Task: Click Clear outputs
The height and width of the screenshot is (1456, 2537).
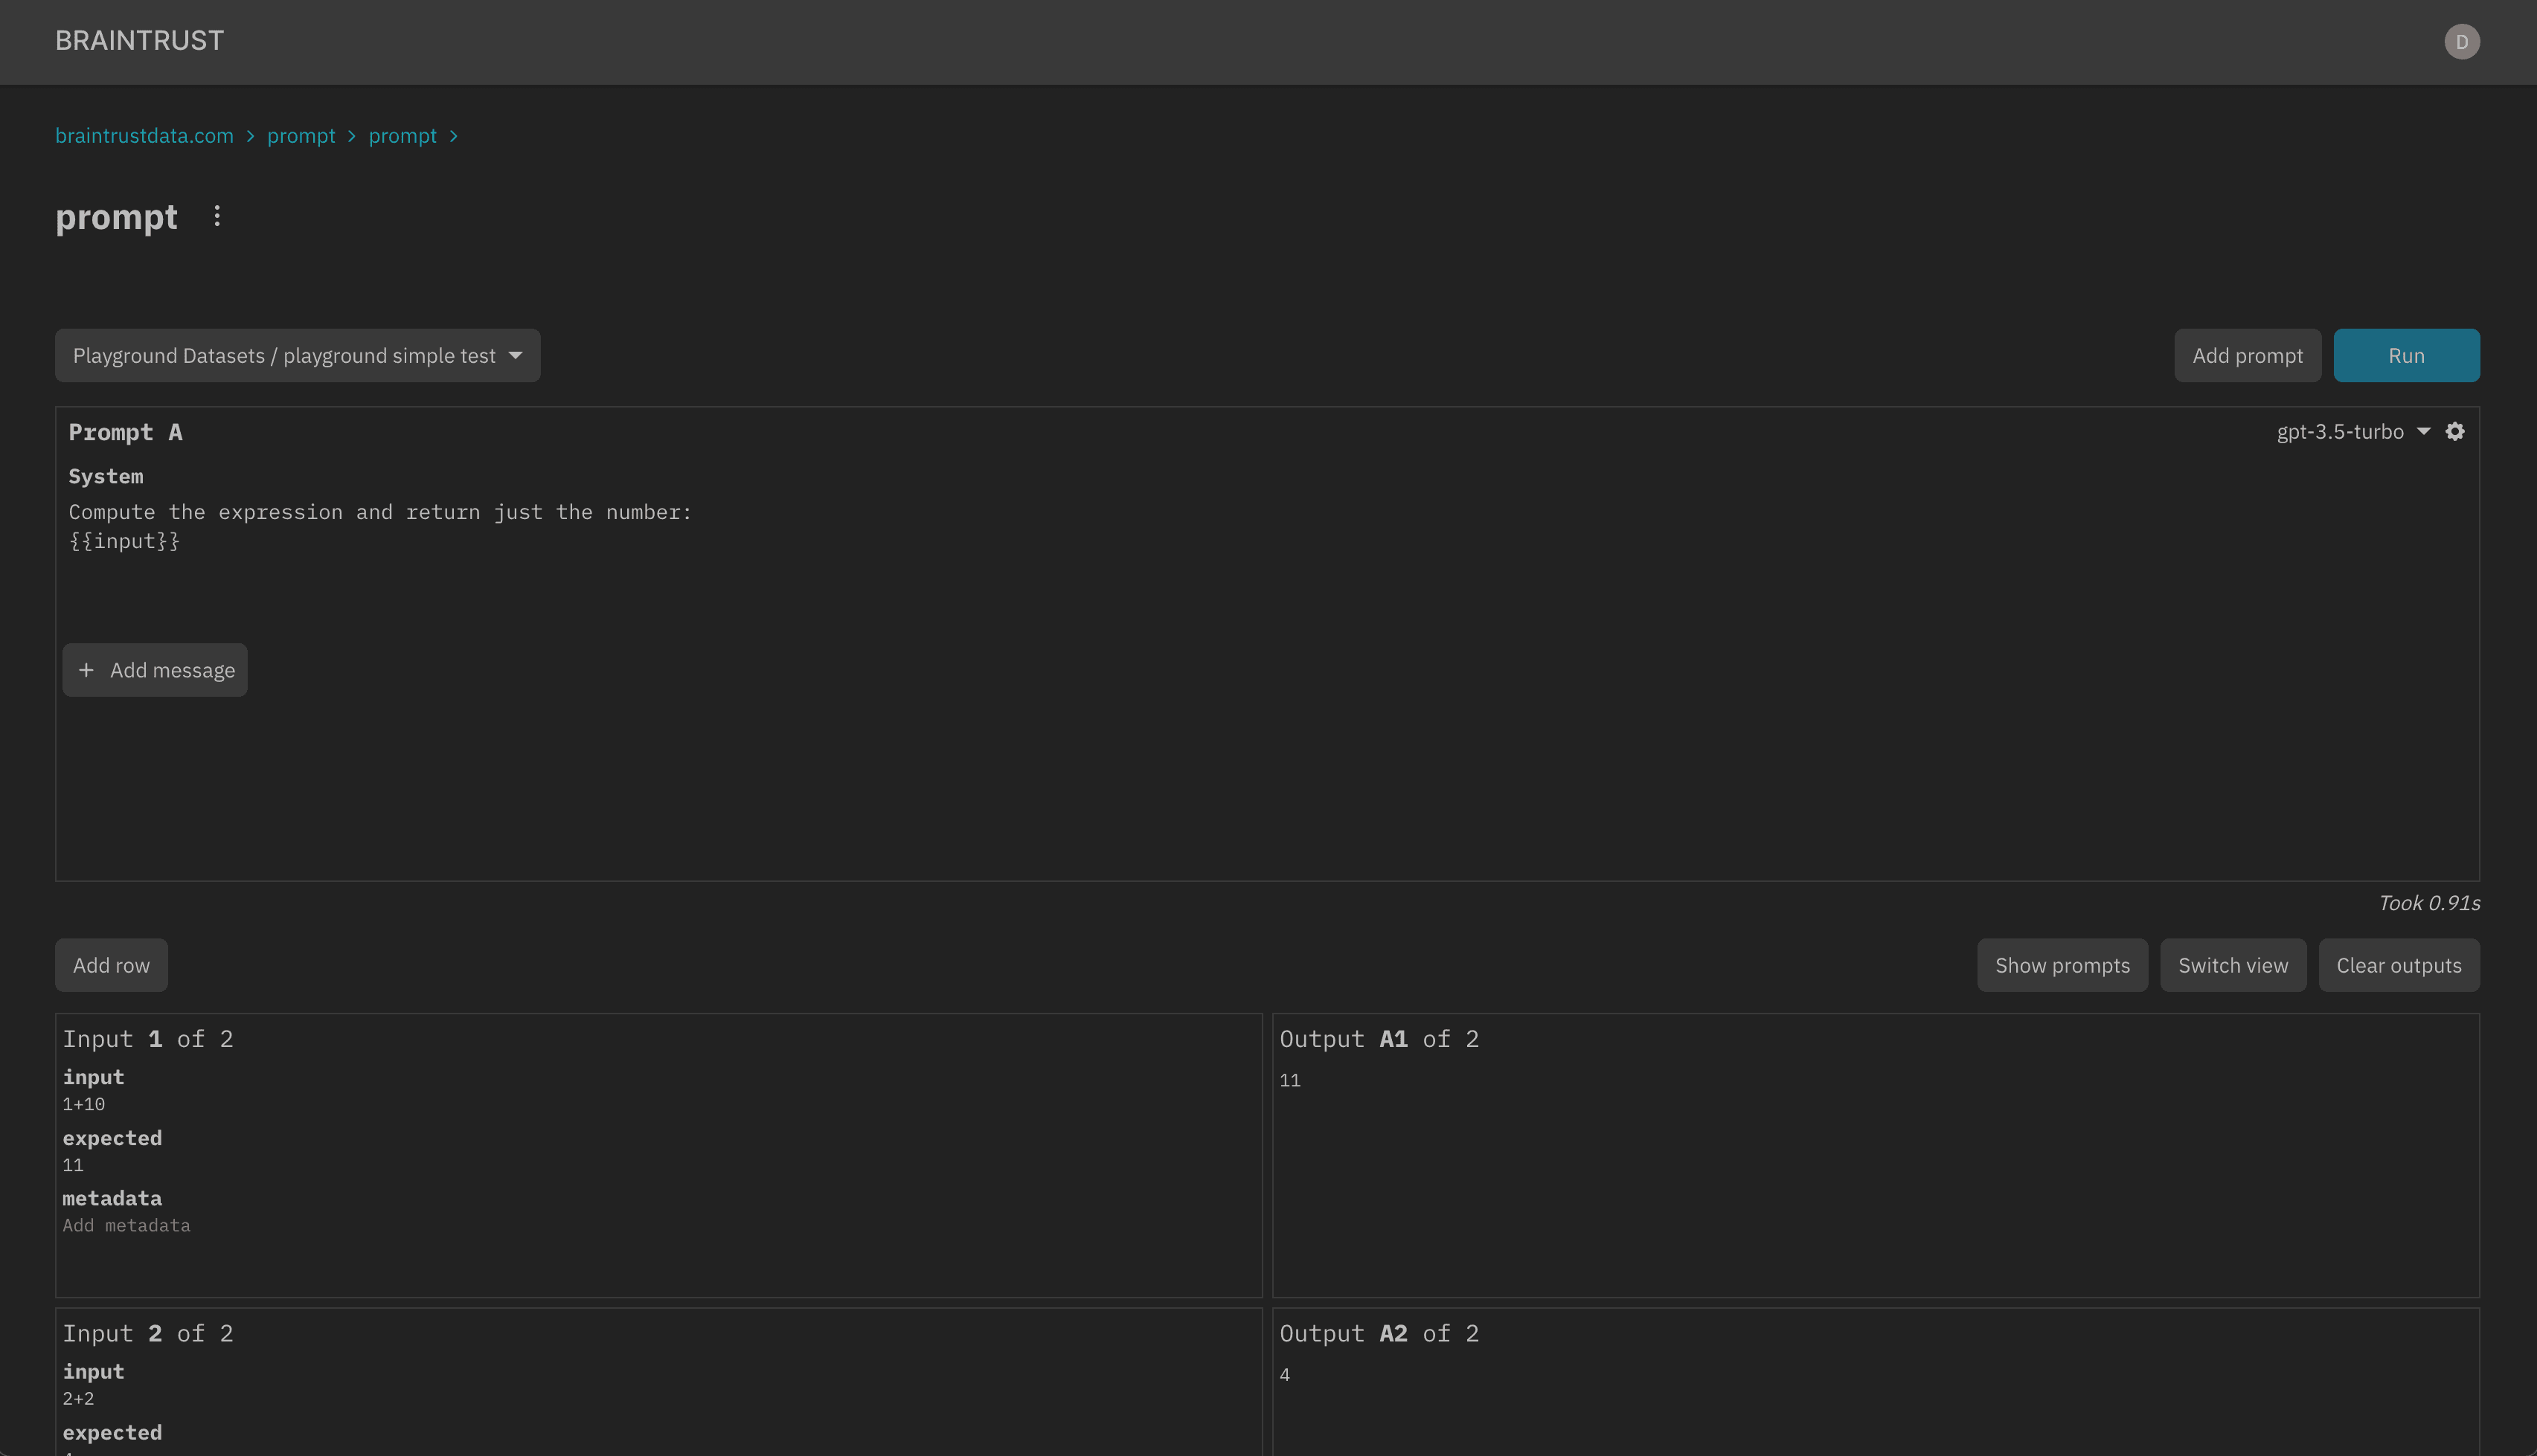Action: point(2399,965)
